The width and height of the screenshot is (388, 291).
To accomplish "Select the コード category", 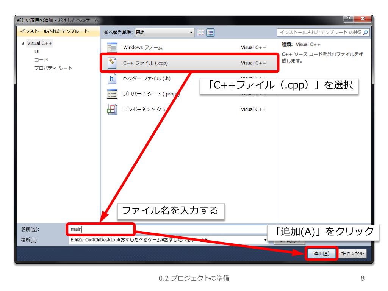I will coord(41,60).
